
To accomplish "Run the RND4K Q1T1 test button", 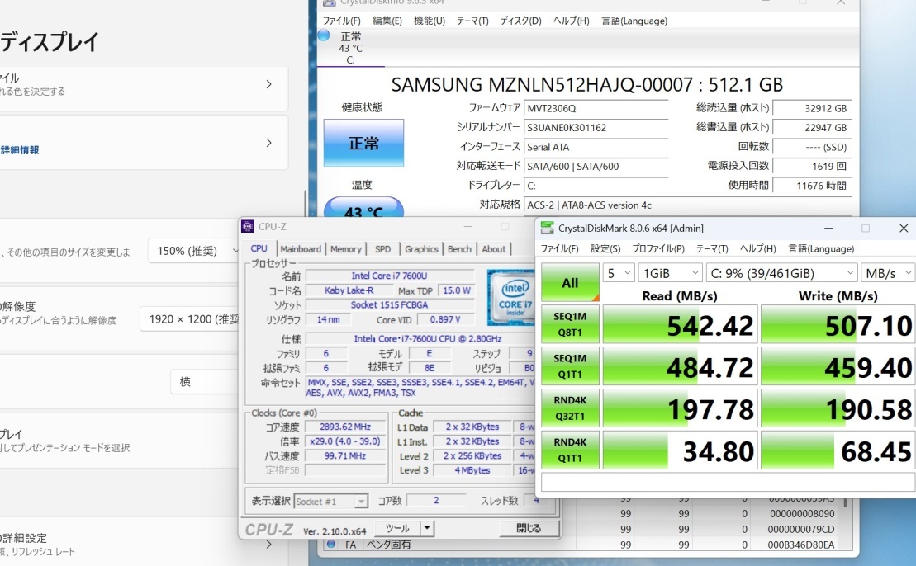I will point(570,450).
